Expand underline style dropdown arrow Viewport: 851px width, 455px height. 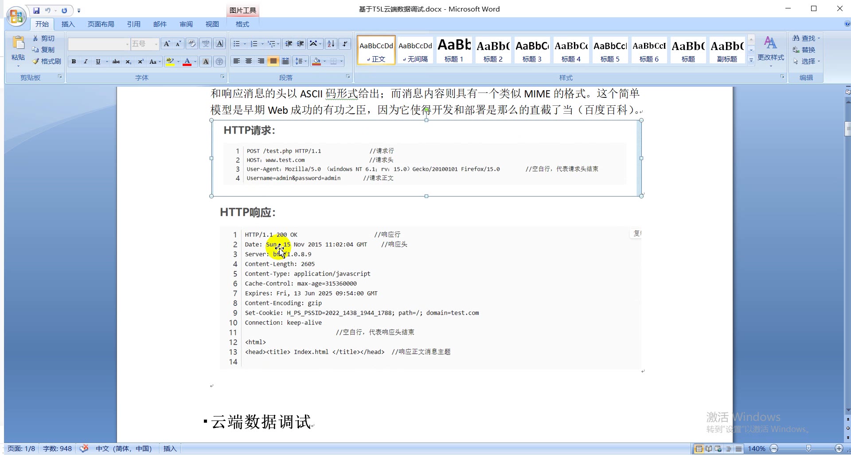(x=107, y=62)
